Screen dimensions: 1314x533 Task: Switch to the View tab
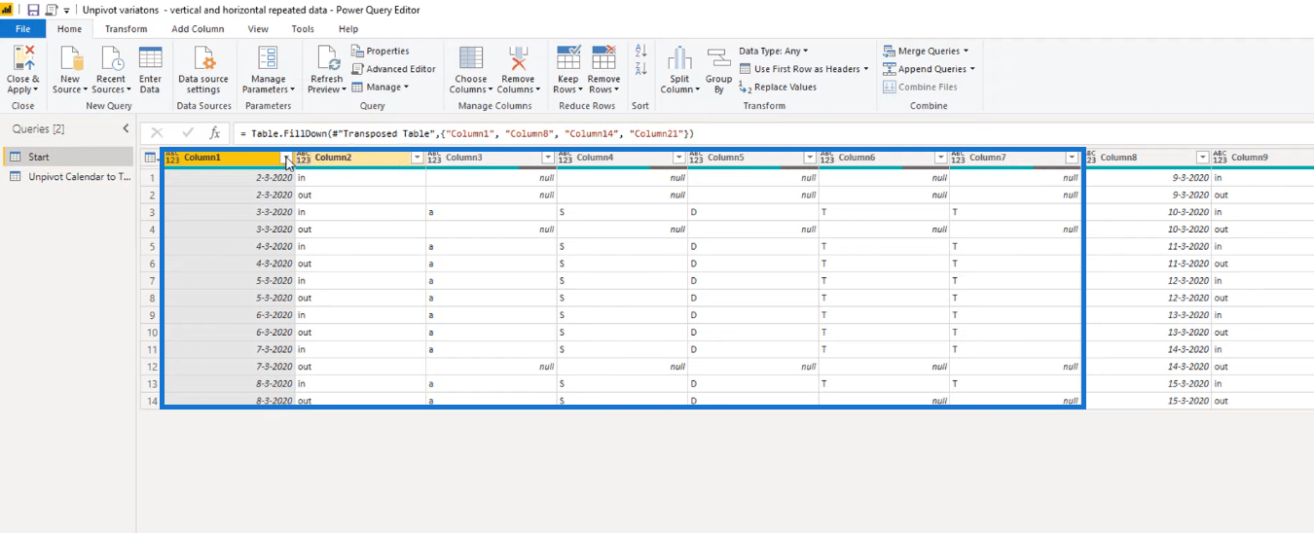pos(258,29)
